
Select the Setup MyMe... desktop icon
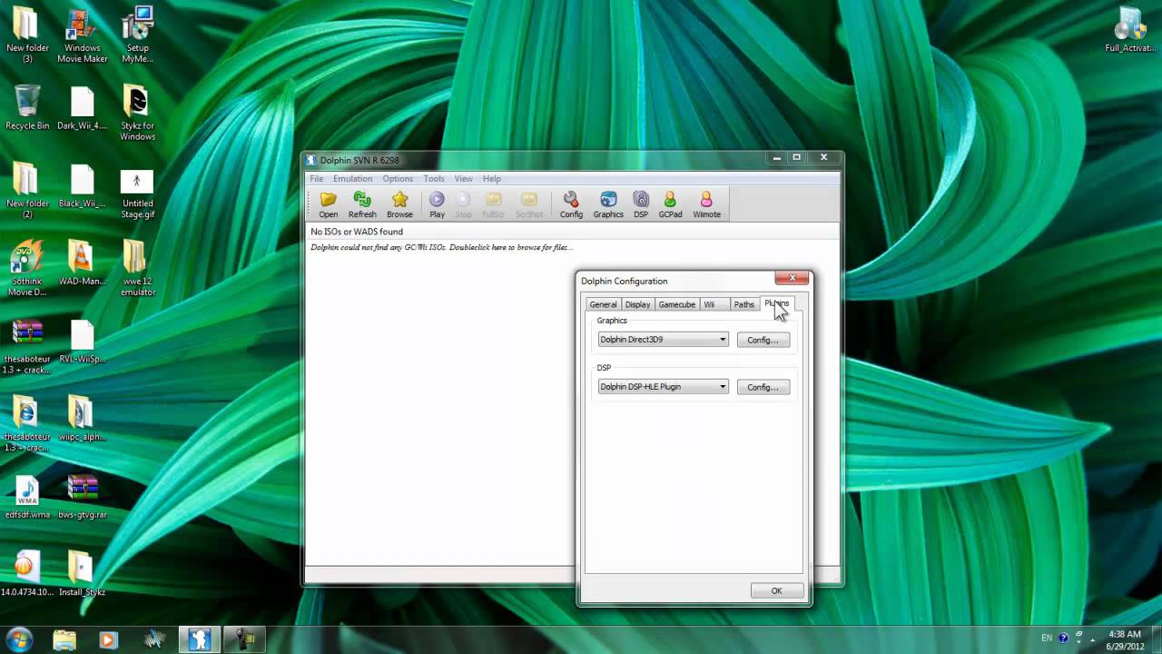point(138,36)
